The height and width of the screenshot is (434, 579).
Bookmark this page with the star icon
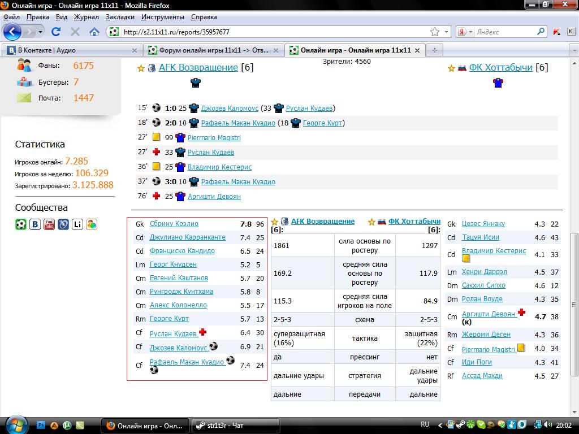pyautogui.click(x=434, y=32)
